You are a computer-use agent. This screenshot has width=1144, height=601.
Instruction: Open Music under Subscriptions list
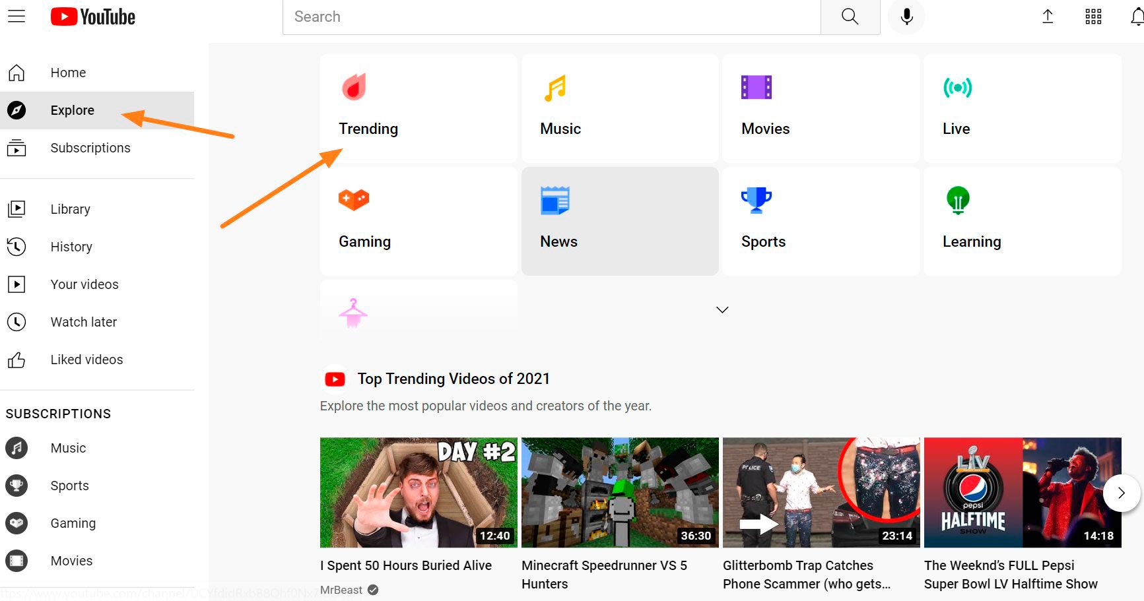[69, 448]
